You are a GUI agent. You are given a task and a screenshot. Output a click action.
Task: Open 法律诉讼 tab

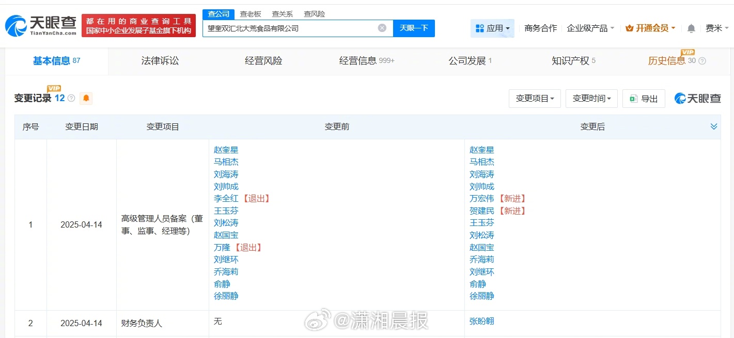pos(160,61)
